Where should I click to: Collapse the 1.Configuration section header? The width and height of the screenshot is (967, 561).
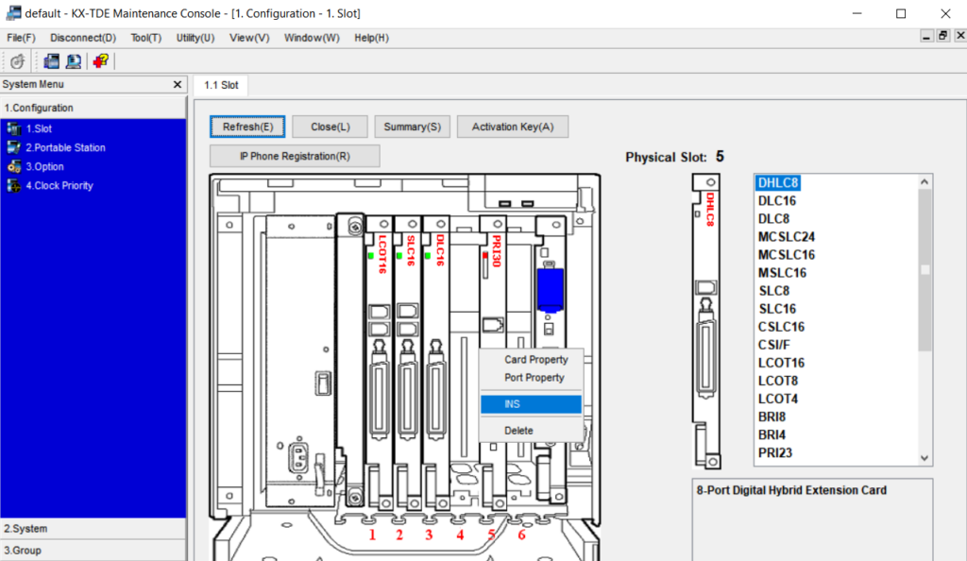(x=93, y=108)
